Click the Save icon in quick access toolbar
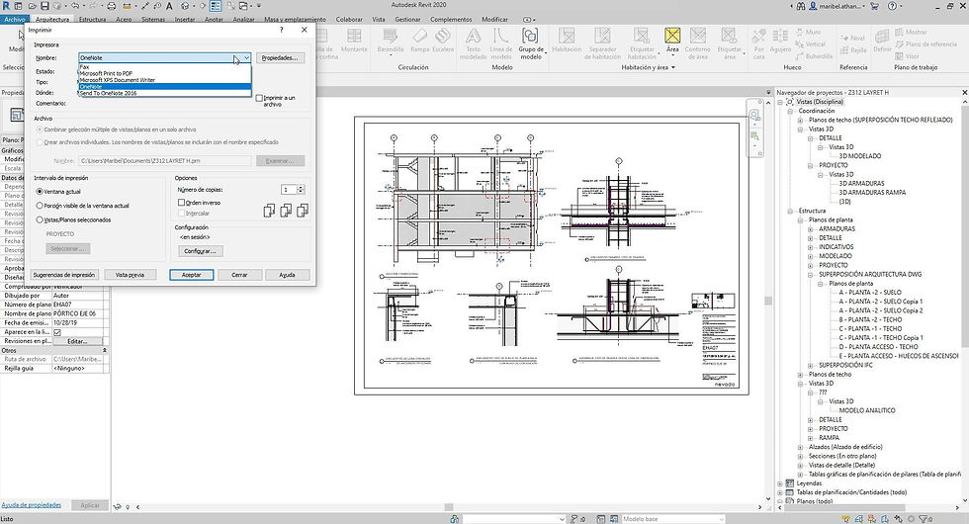 [44, 6]
